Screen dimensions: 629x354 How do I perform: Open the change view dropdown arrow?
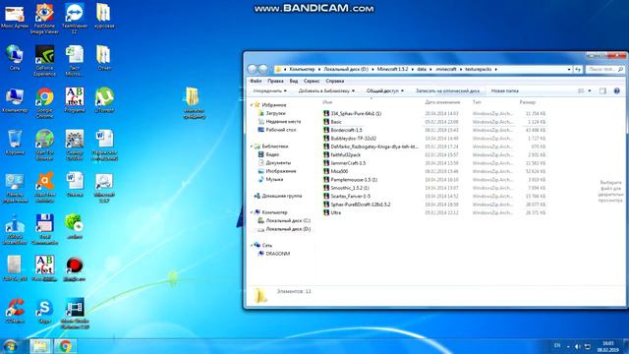(590, 91)
